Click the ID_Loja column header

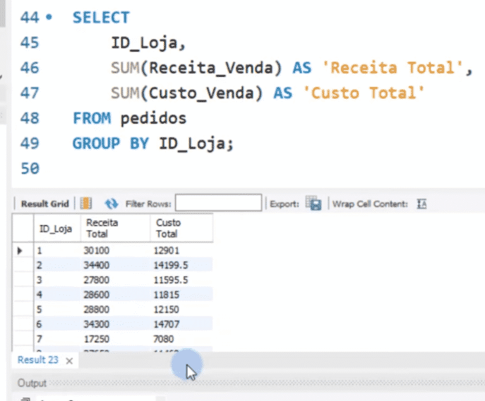tap(57, 228)
